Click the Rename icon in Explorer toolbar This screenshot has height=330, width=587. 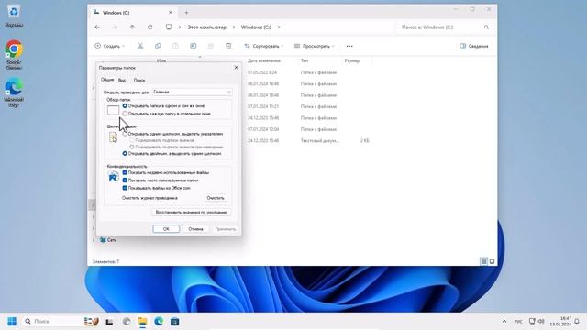coord(194,46)
